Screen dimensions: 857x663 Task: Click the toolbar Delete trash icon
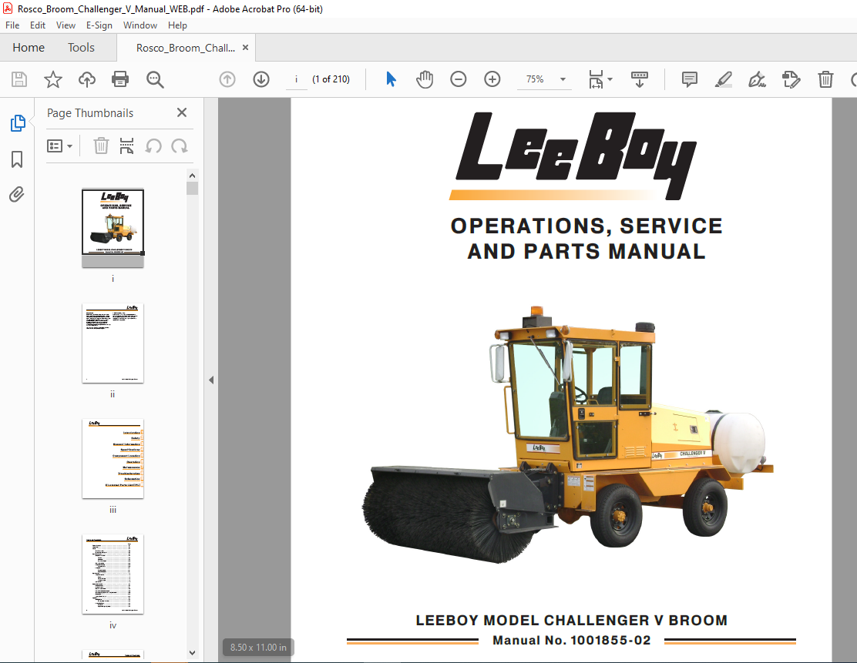(825, 79)
